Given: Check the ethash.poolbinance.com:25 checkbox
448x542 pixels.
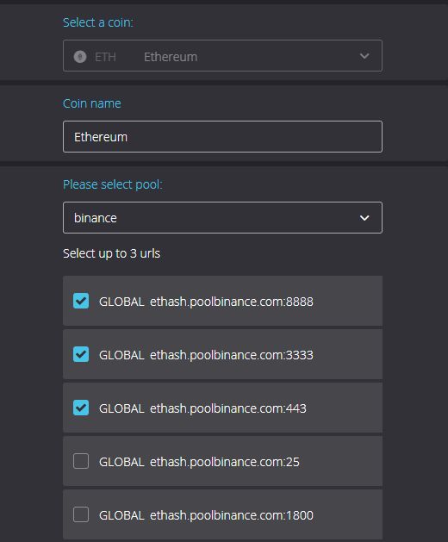Looking at the screenshot, I should (x=81, y=461).
